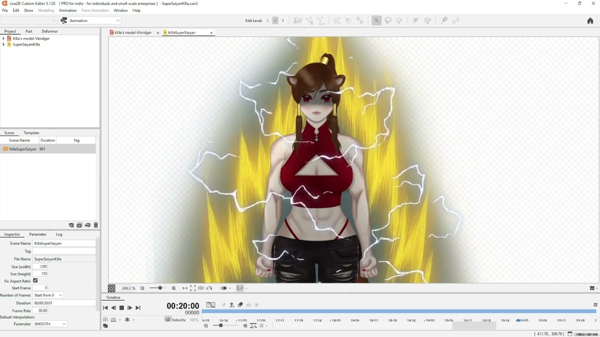Viewport: 600px width, 337px height.
Task: Click the timeline eraser icon
Action: 240,305
